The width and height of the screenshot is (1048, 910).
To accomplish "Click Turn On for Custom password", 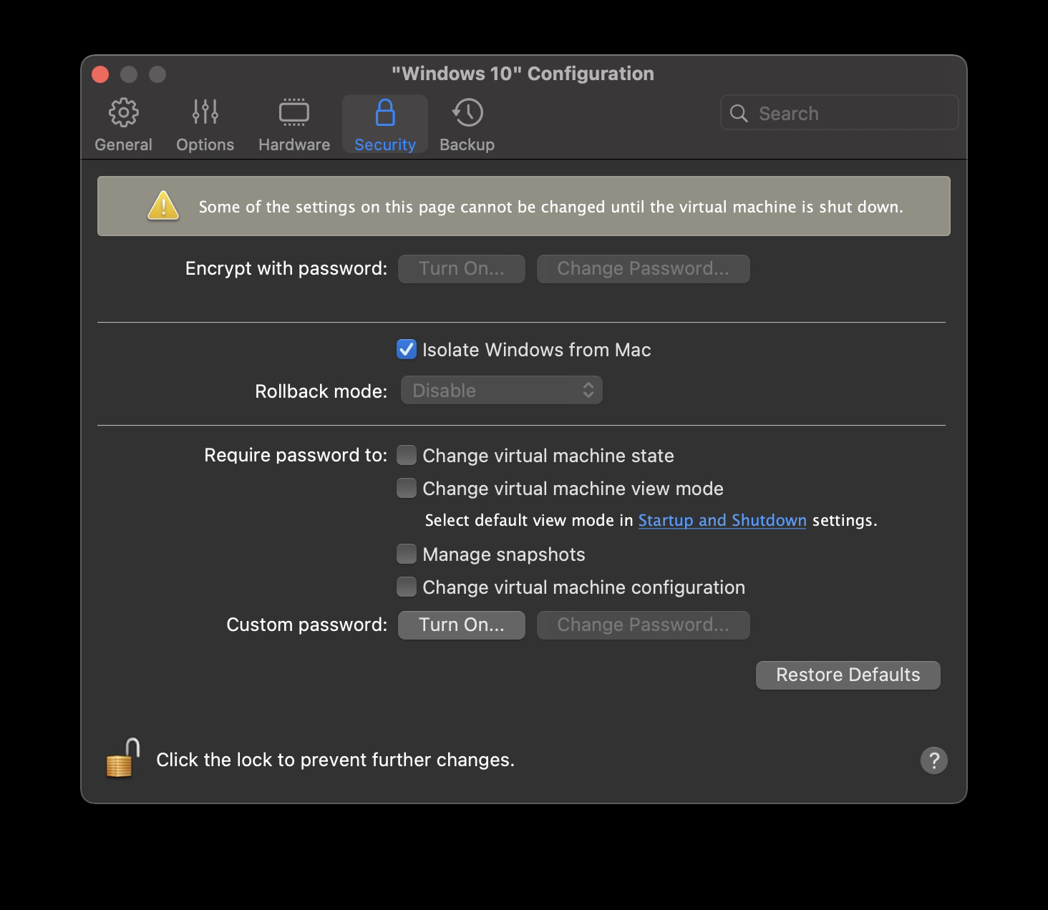I will (461, 625).
